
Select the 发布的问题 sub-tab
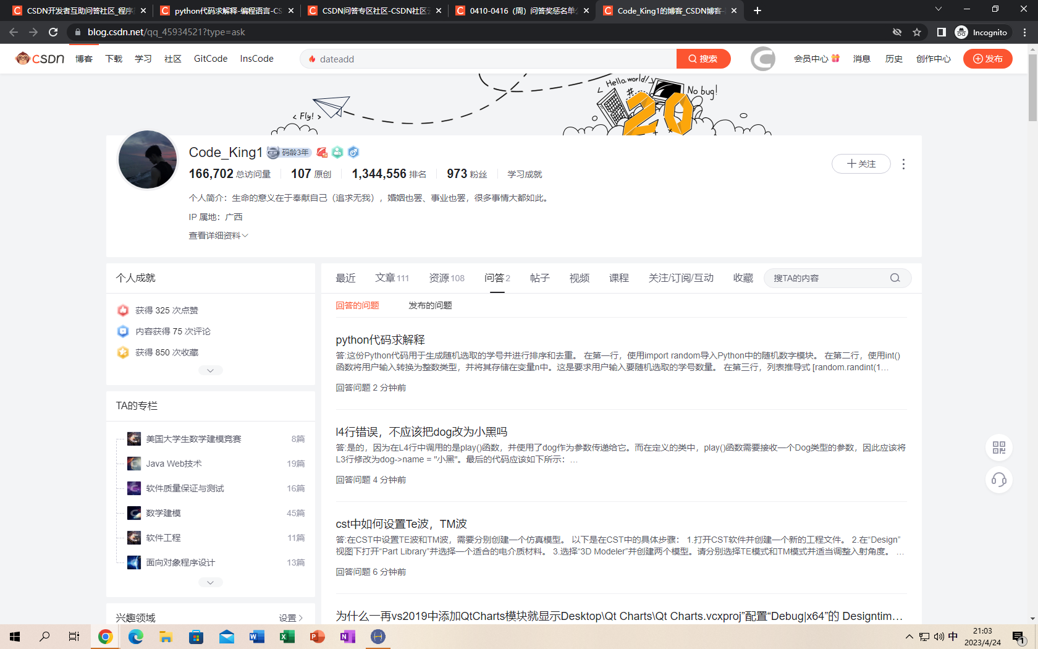coord(430,305)
